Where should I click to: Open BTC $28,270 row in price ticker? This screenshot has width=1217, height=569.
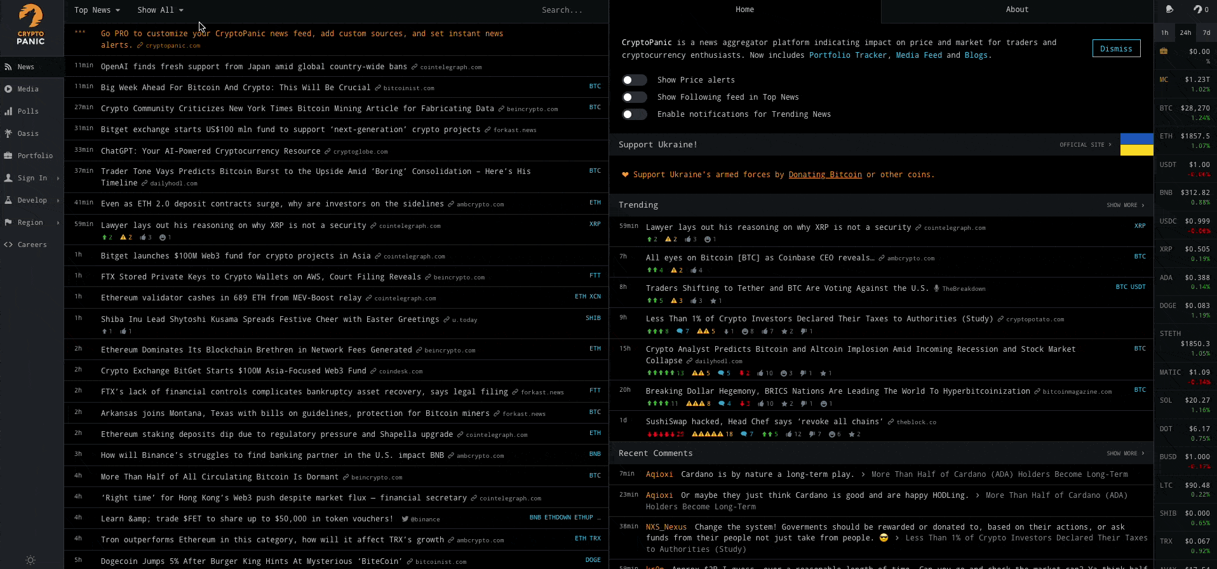1185,112
